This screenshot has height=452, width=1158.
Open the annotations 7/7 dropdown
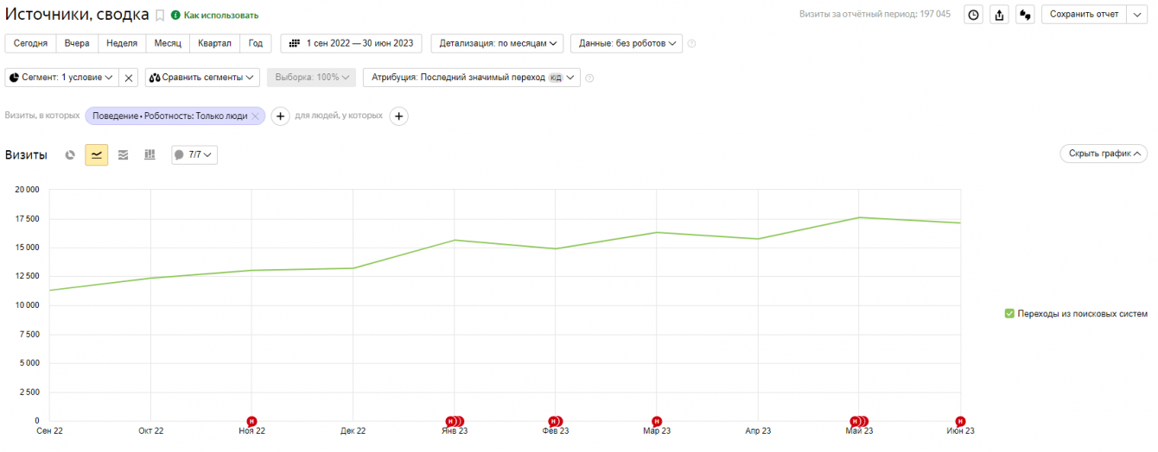pyautogui.click(x=194, y=155)
